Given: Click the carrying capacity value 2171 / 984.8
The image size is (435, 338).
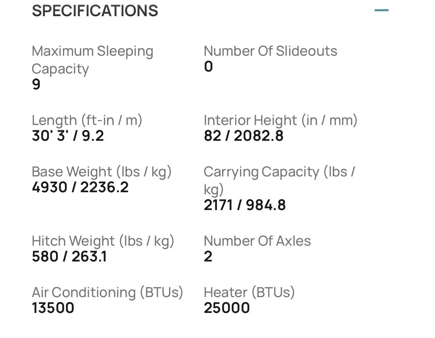Looking at the screenshot, I should [245, 205].
